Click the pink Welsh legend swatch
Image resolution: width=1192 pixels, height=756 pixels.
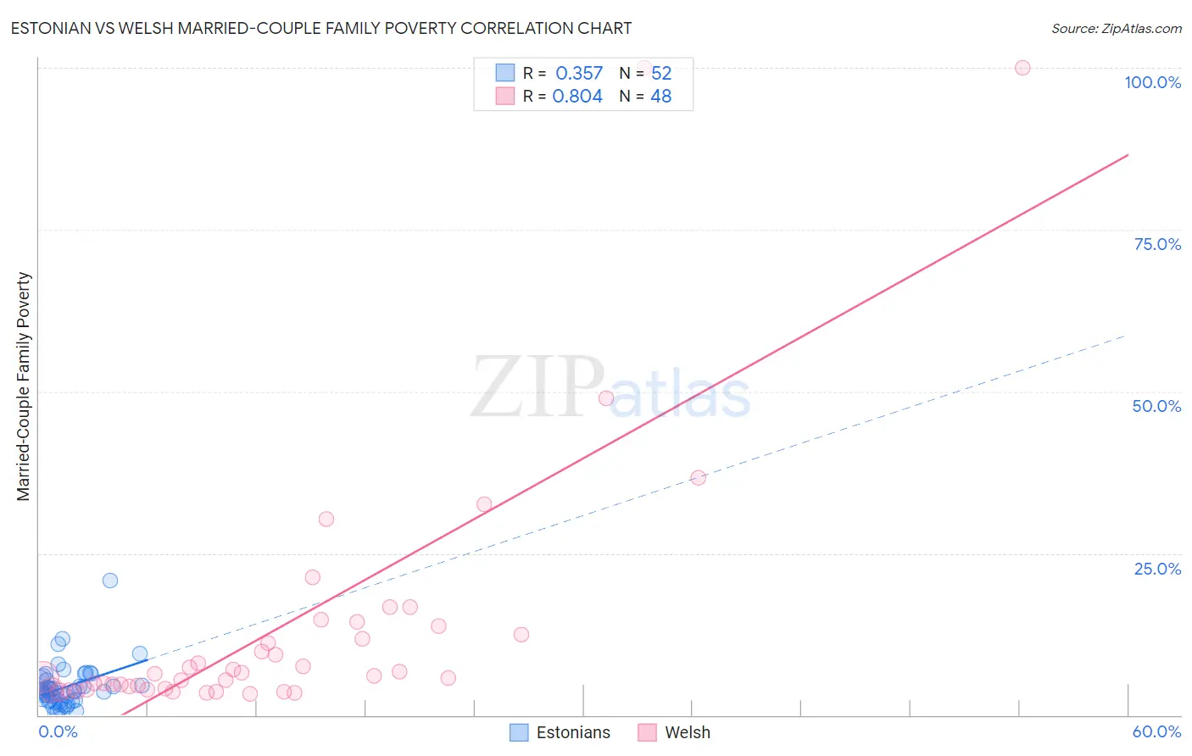[x=648, y=732]
